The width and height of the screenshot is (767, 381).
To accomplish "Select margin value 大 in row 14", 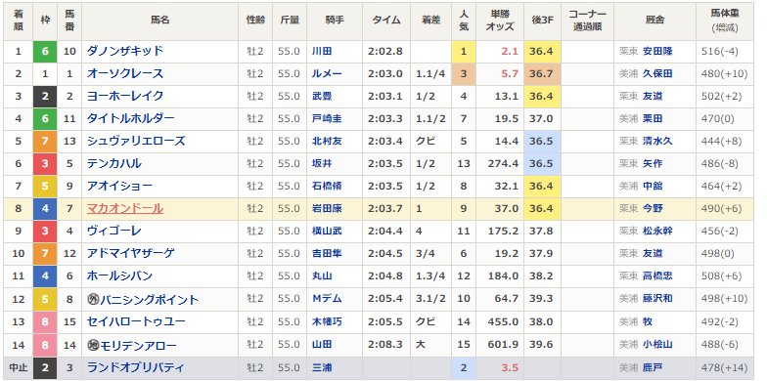I will tap(421, 344).
